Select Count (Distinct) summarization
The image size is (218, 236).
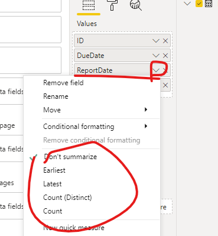coord(67,198)
